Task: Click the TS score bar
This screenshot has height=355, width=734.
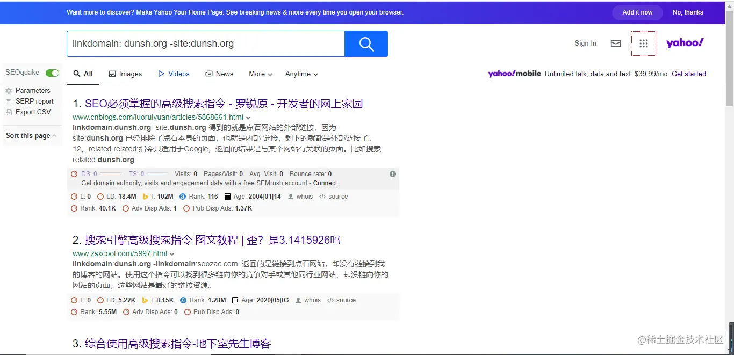Action: 157,174
